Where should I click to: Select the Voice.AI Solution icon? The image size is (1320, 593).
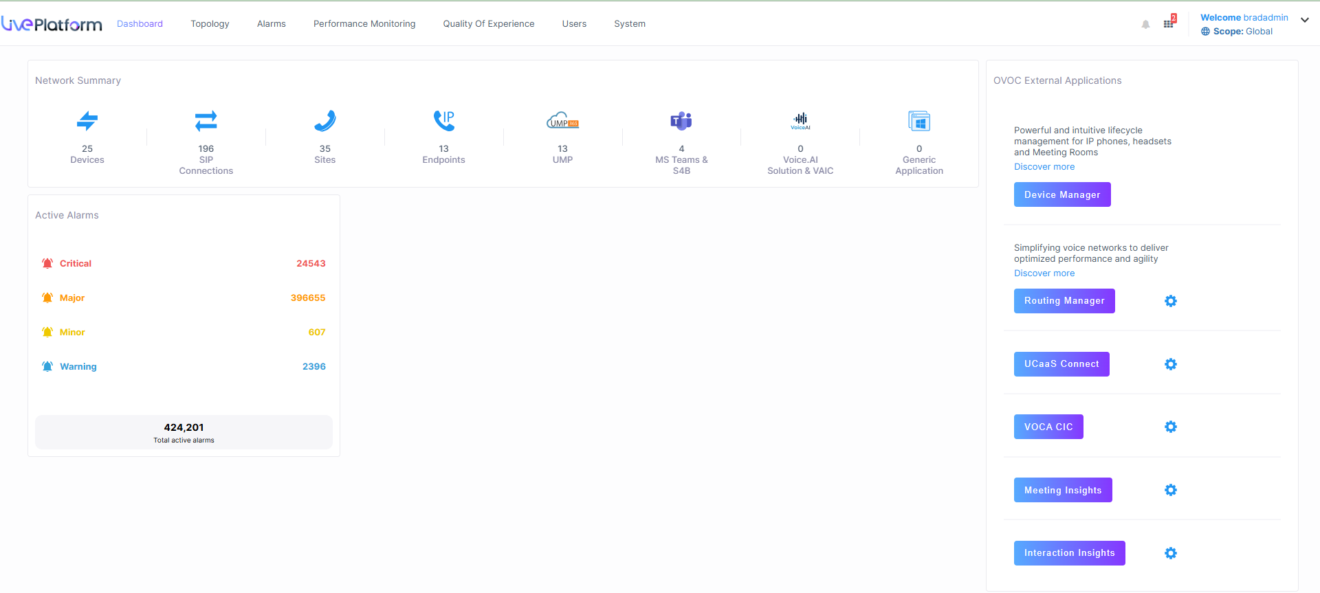[x=800, y=121]
